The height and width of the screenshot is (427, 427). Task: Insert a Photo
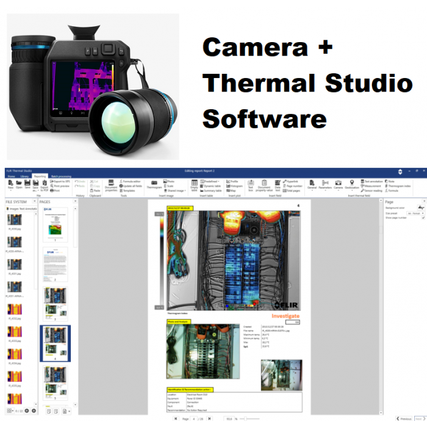[x=169, y=181]
